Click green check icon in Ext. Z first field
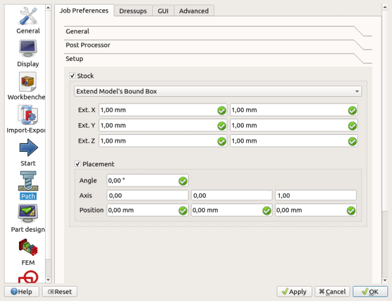 click(x=221, y=141)
